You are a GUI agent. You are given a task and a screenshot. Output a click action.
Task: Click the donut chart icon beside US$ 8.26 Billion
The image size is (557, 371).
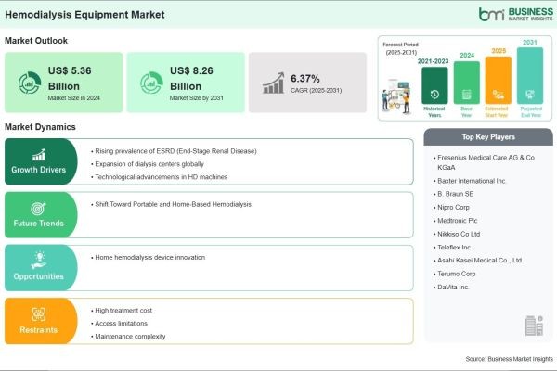pyautogui.click(x=151, y=83)
